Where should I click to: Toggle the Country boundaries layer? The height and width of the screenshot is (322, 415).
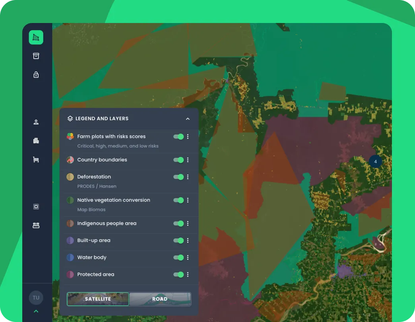pyautogui.click(x=178, y=160)
